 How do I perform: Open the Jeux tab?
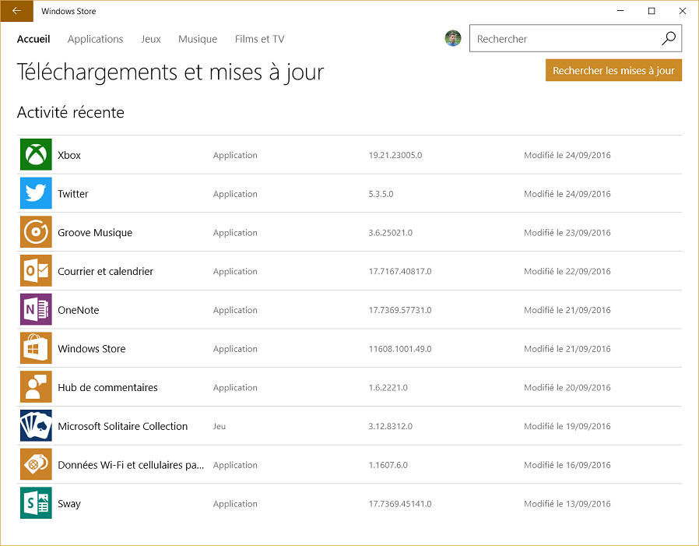coord(151,39)
